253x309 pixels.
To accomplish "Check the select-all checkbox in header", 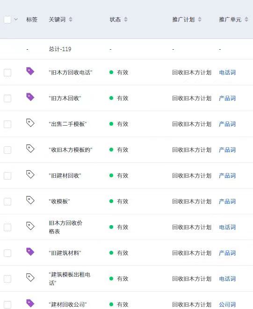I will (7, 20).
